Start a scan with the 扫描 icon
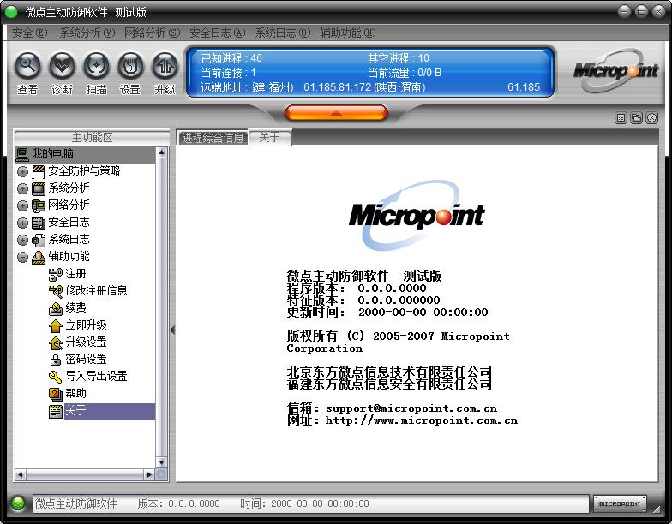The height and width of the screenshot is (524, 672). click(x=96, y=66)
